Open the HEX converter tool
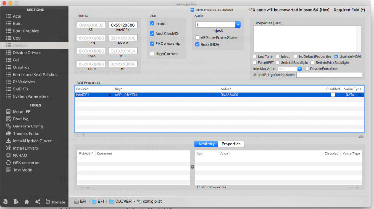 (x=26, y=163)
